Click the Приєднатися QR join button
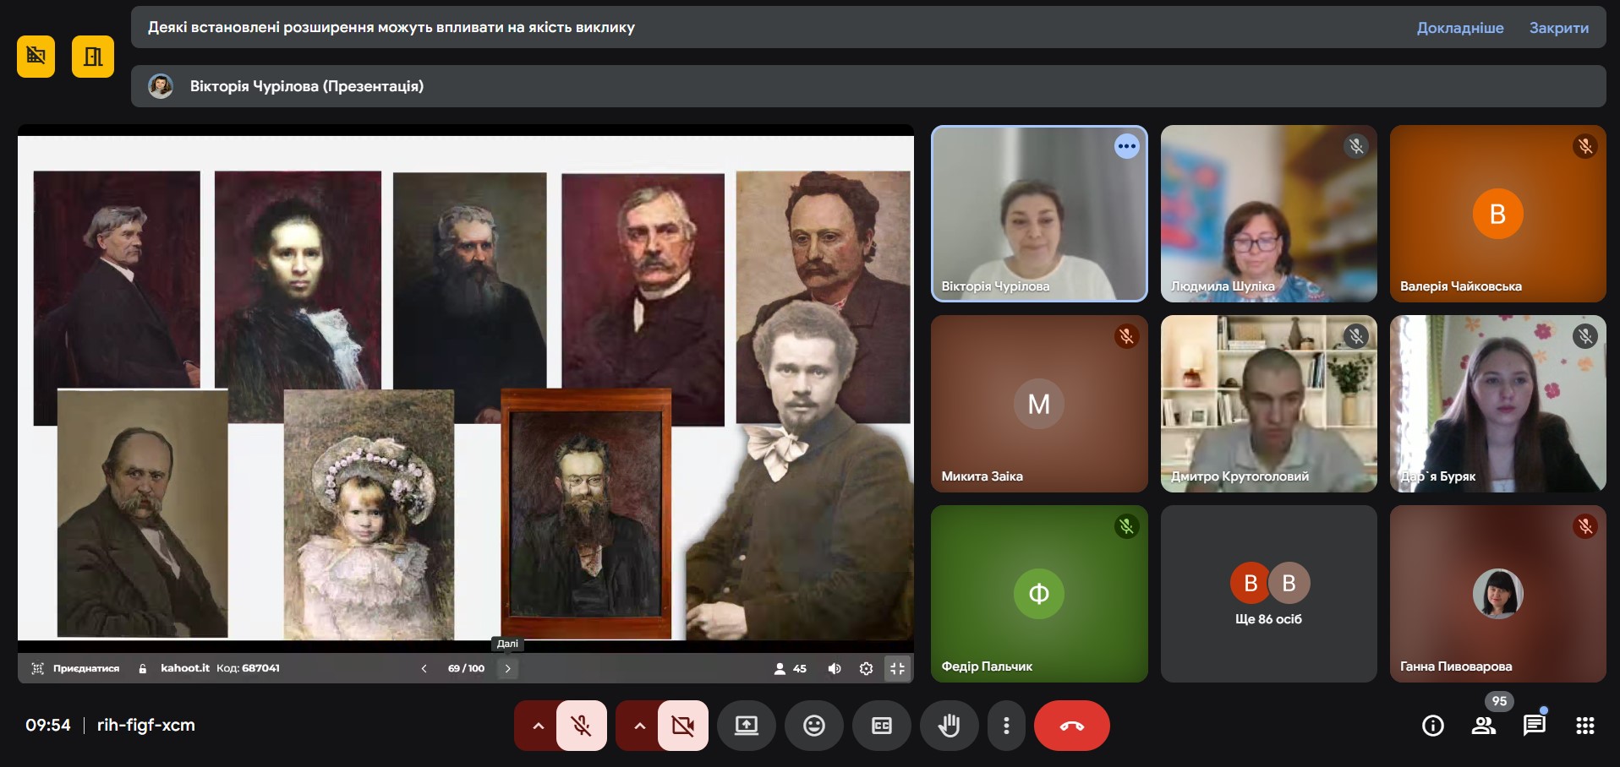This screenshot has width=1620, height=767. [75, 668]
